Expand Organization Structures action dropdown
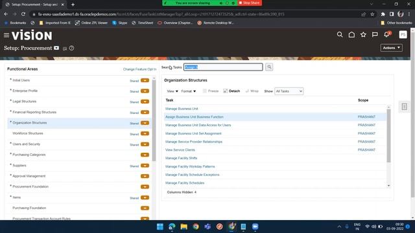Screen dimensions: 415x233 [x=145, y=123]
